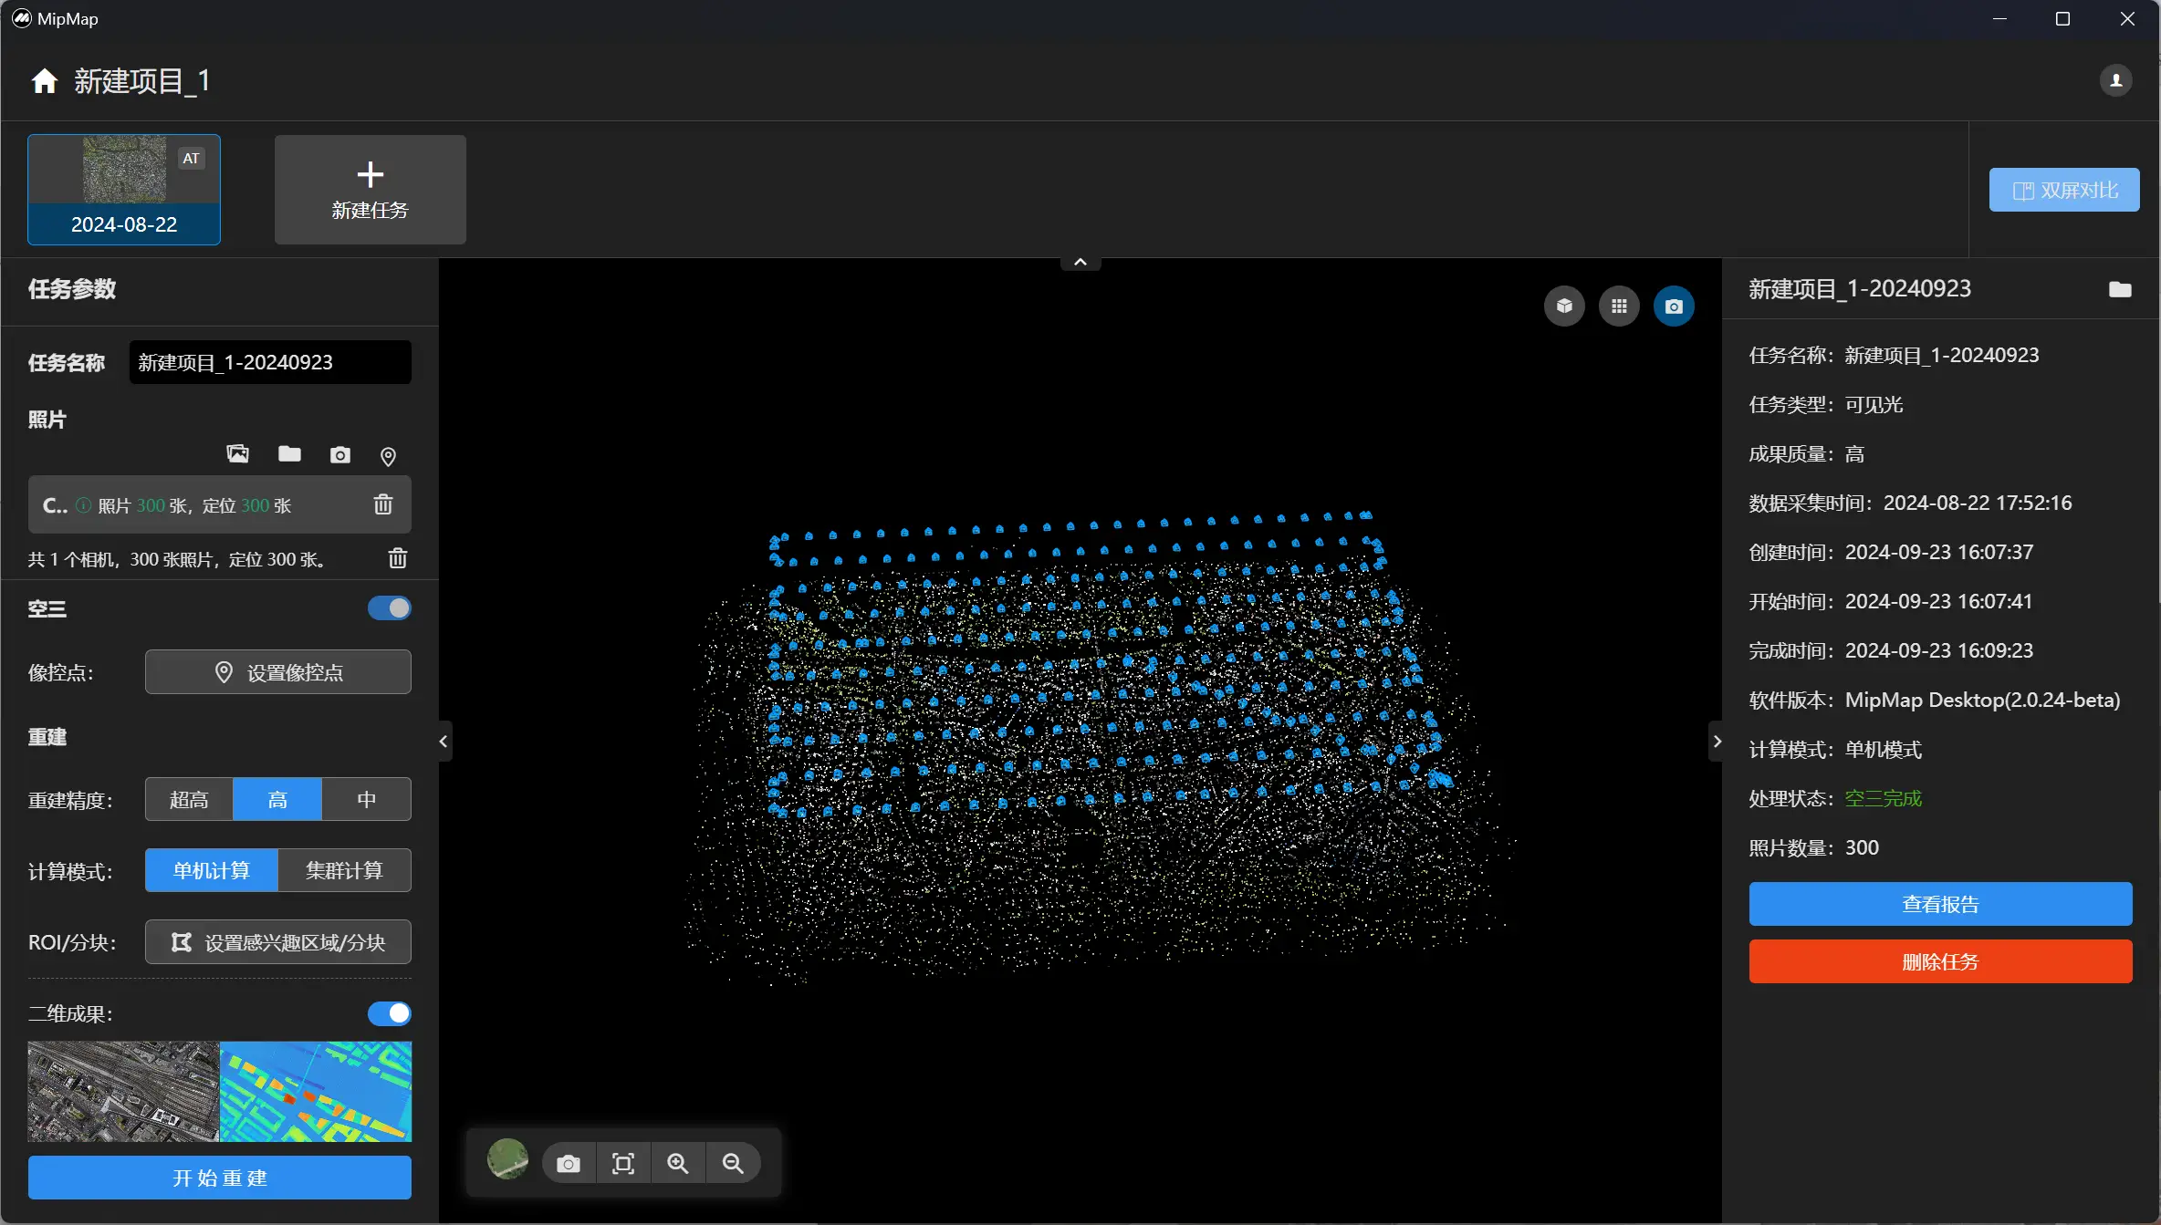Image resolution: width=2161 pixels, height=1225 pixels.
Task: Click the home icon beside project name
Action: pyautogui.click(x=44, y=81)
